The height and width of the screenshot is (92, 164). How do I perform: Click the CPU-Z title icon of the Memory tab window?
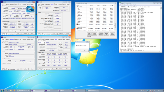pyautogui.click(x=38, y=2)
